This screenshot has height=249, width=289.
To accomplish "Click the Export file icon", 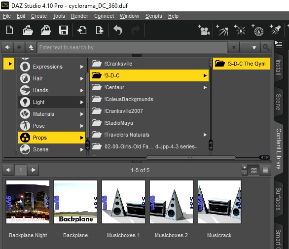I will (100, 30).
